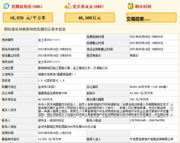The width and height of the screenshot is (180, 143).
Task: Click 地块名称 value 金土本2021-11-1
Action: (x=49, y=62)
